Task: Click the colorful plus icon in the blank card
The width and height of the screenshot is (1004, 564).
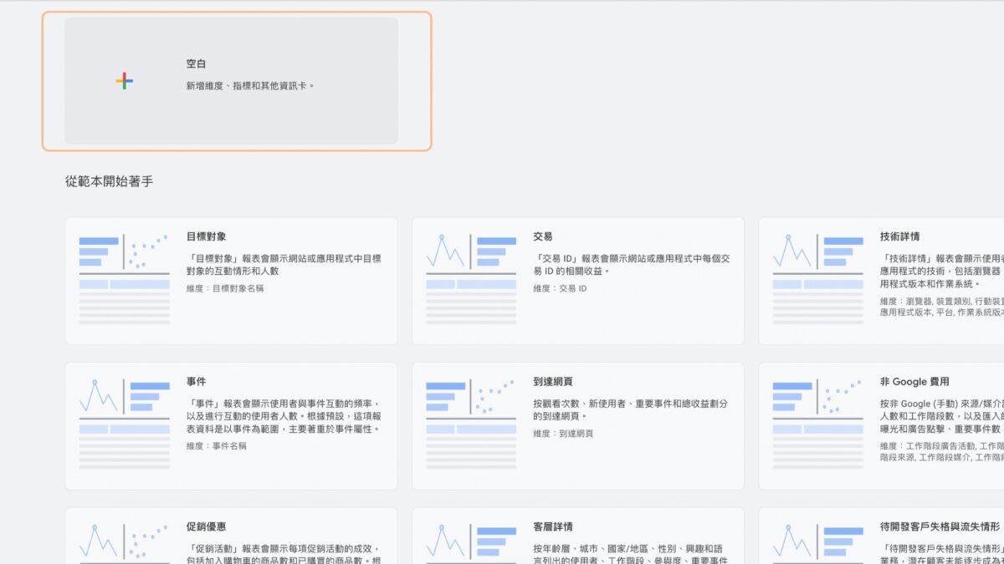Action: point(124,81)
